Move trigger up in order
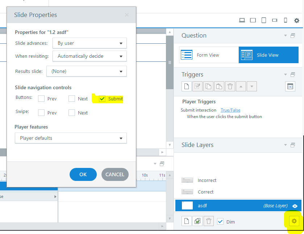Image resolution: width=304 pixels, height=234 pixels. click(x=241, y=86)
